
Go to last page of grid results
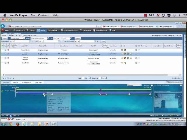(13, 78)
